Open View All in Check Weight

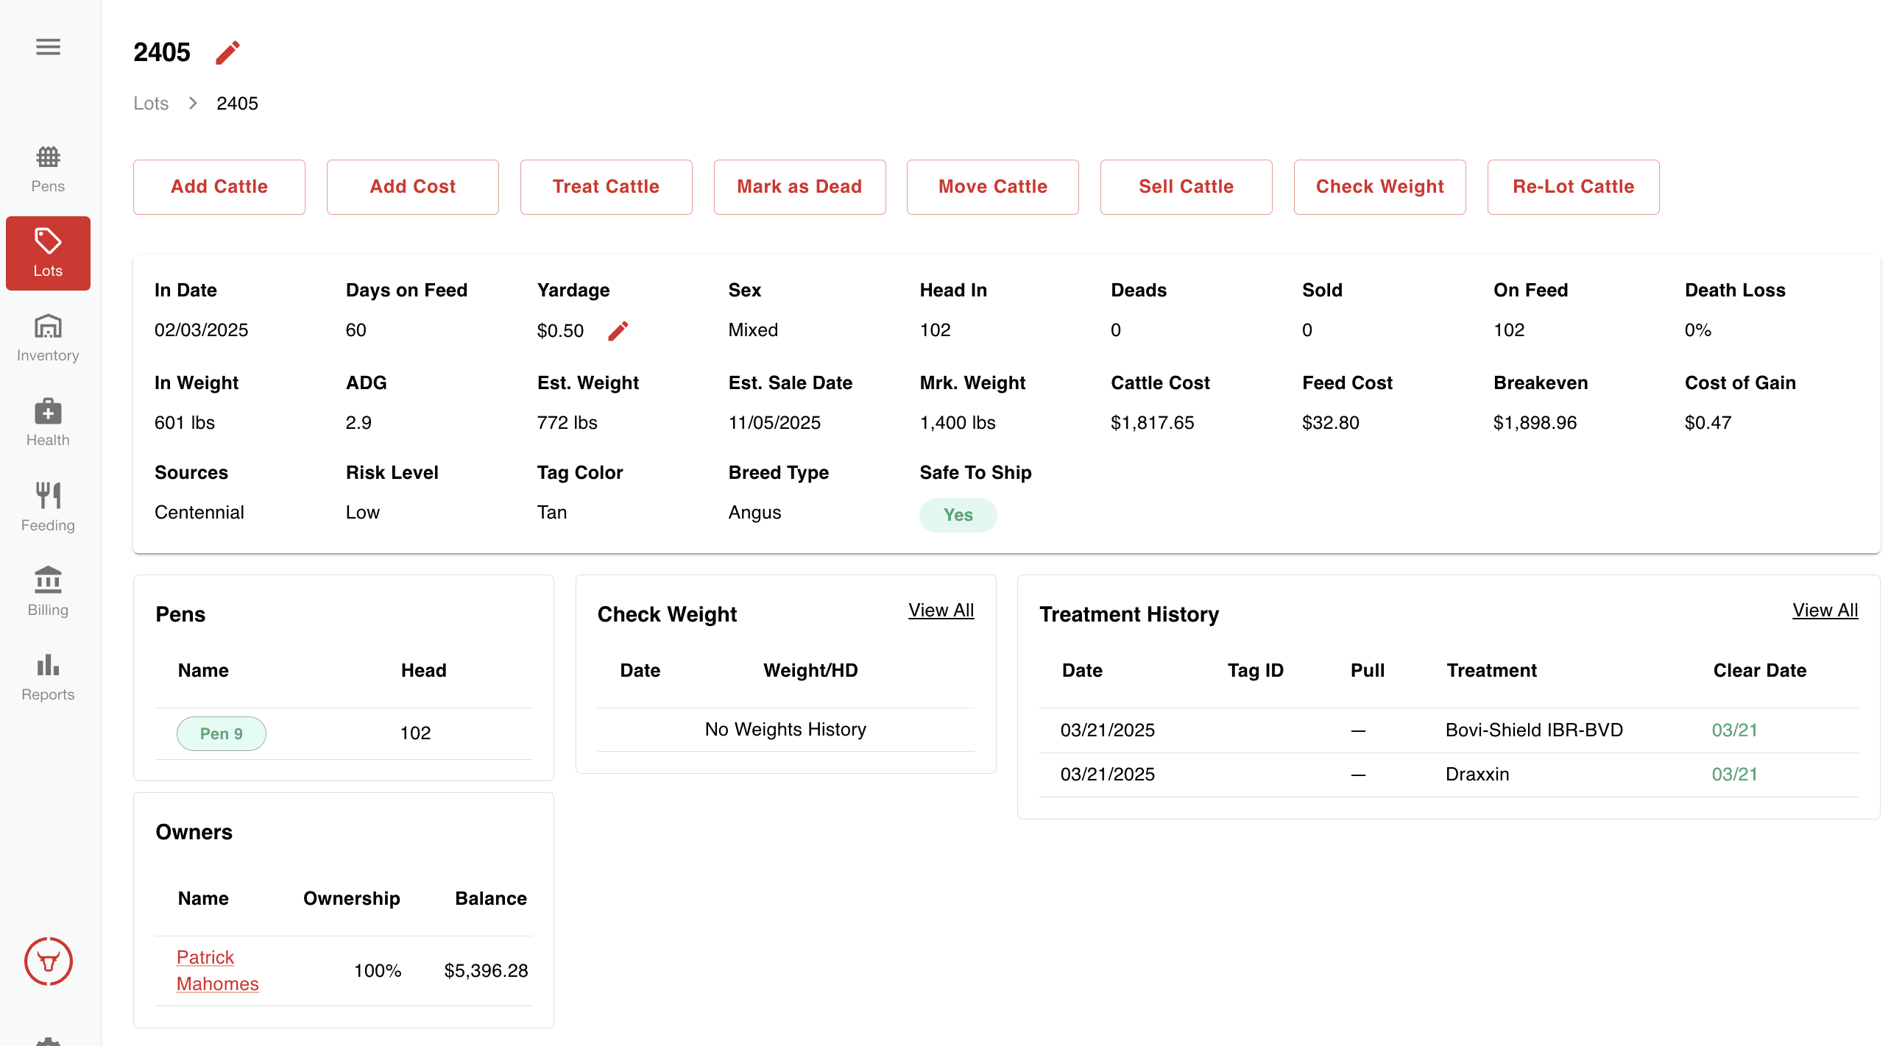coord(940,610)
